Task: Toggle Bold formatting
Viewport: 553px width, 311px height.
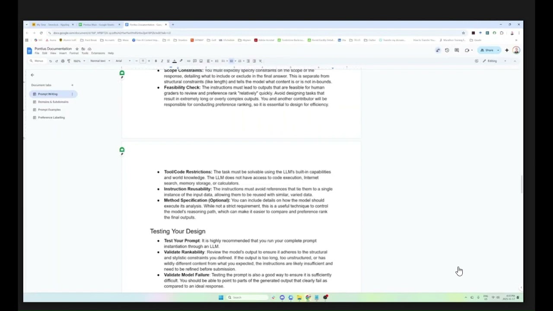Action: click(156, 61)
